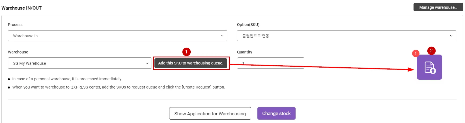Click the Warehouse IN/OUT heading
The height and width of the screenshot is (123, 465).
(x=21, y=8)
